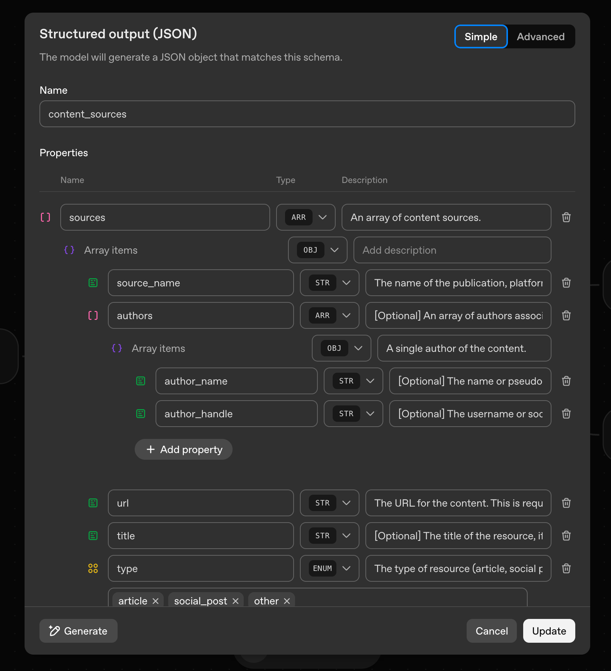This screenshot has height=671, width=611.
Task: Click the array brackets icon beside sources
Action: click(x=45, y=217)
